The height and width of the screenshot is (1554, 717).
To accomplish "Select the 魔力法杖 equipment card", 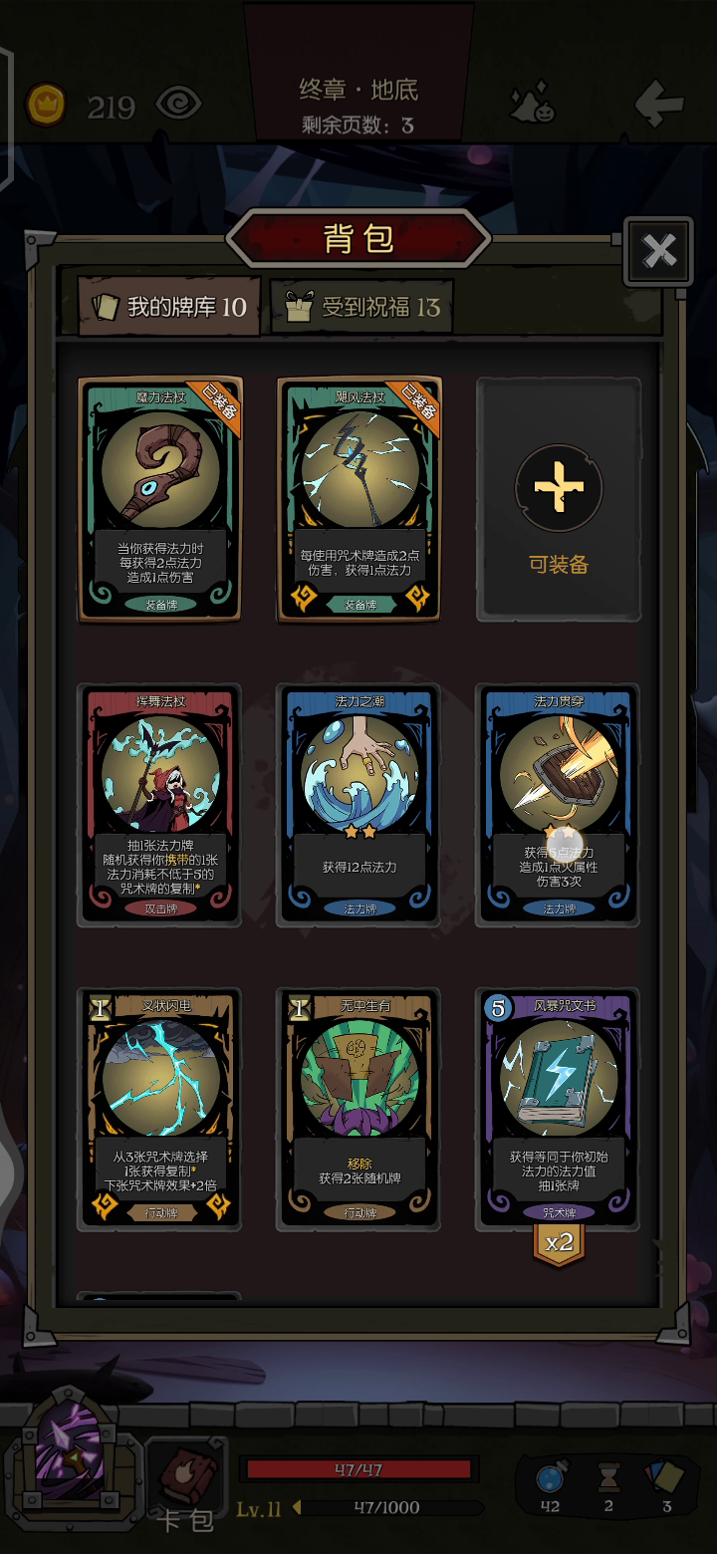I will tap(159, 499).
